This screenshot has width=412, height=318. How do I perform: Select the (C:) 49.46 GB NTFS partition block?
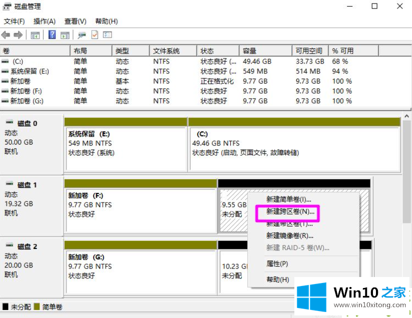coord(294,144)
